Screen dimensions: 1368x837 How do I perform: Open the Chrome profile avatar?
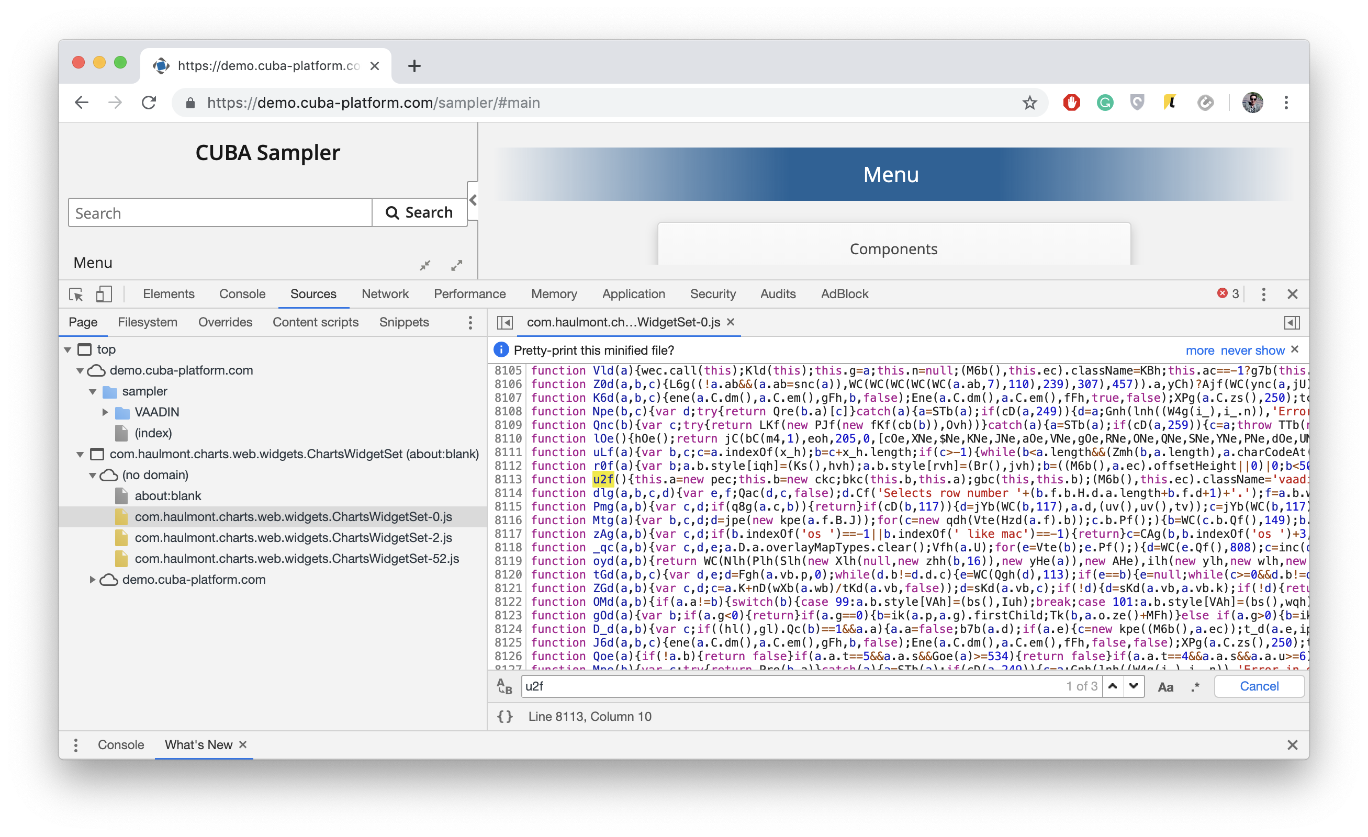tap(1252, 103)
